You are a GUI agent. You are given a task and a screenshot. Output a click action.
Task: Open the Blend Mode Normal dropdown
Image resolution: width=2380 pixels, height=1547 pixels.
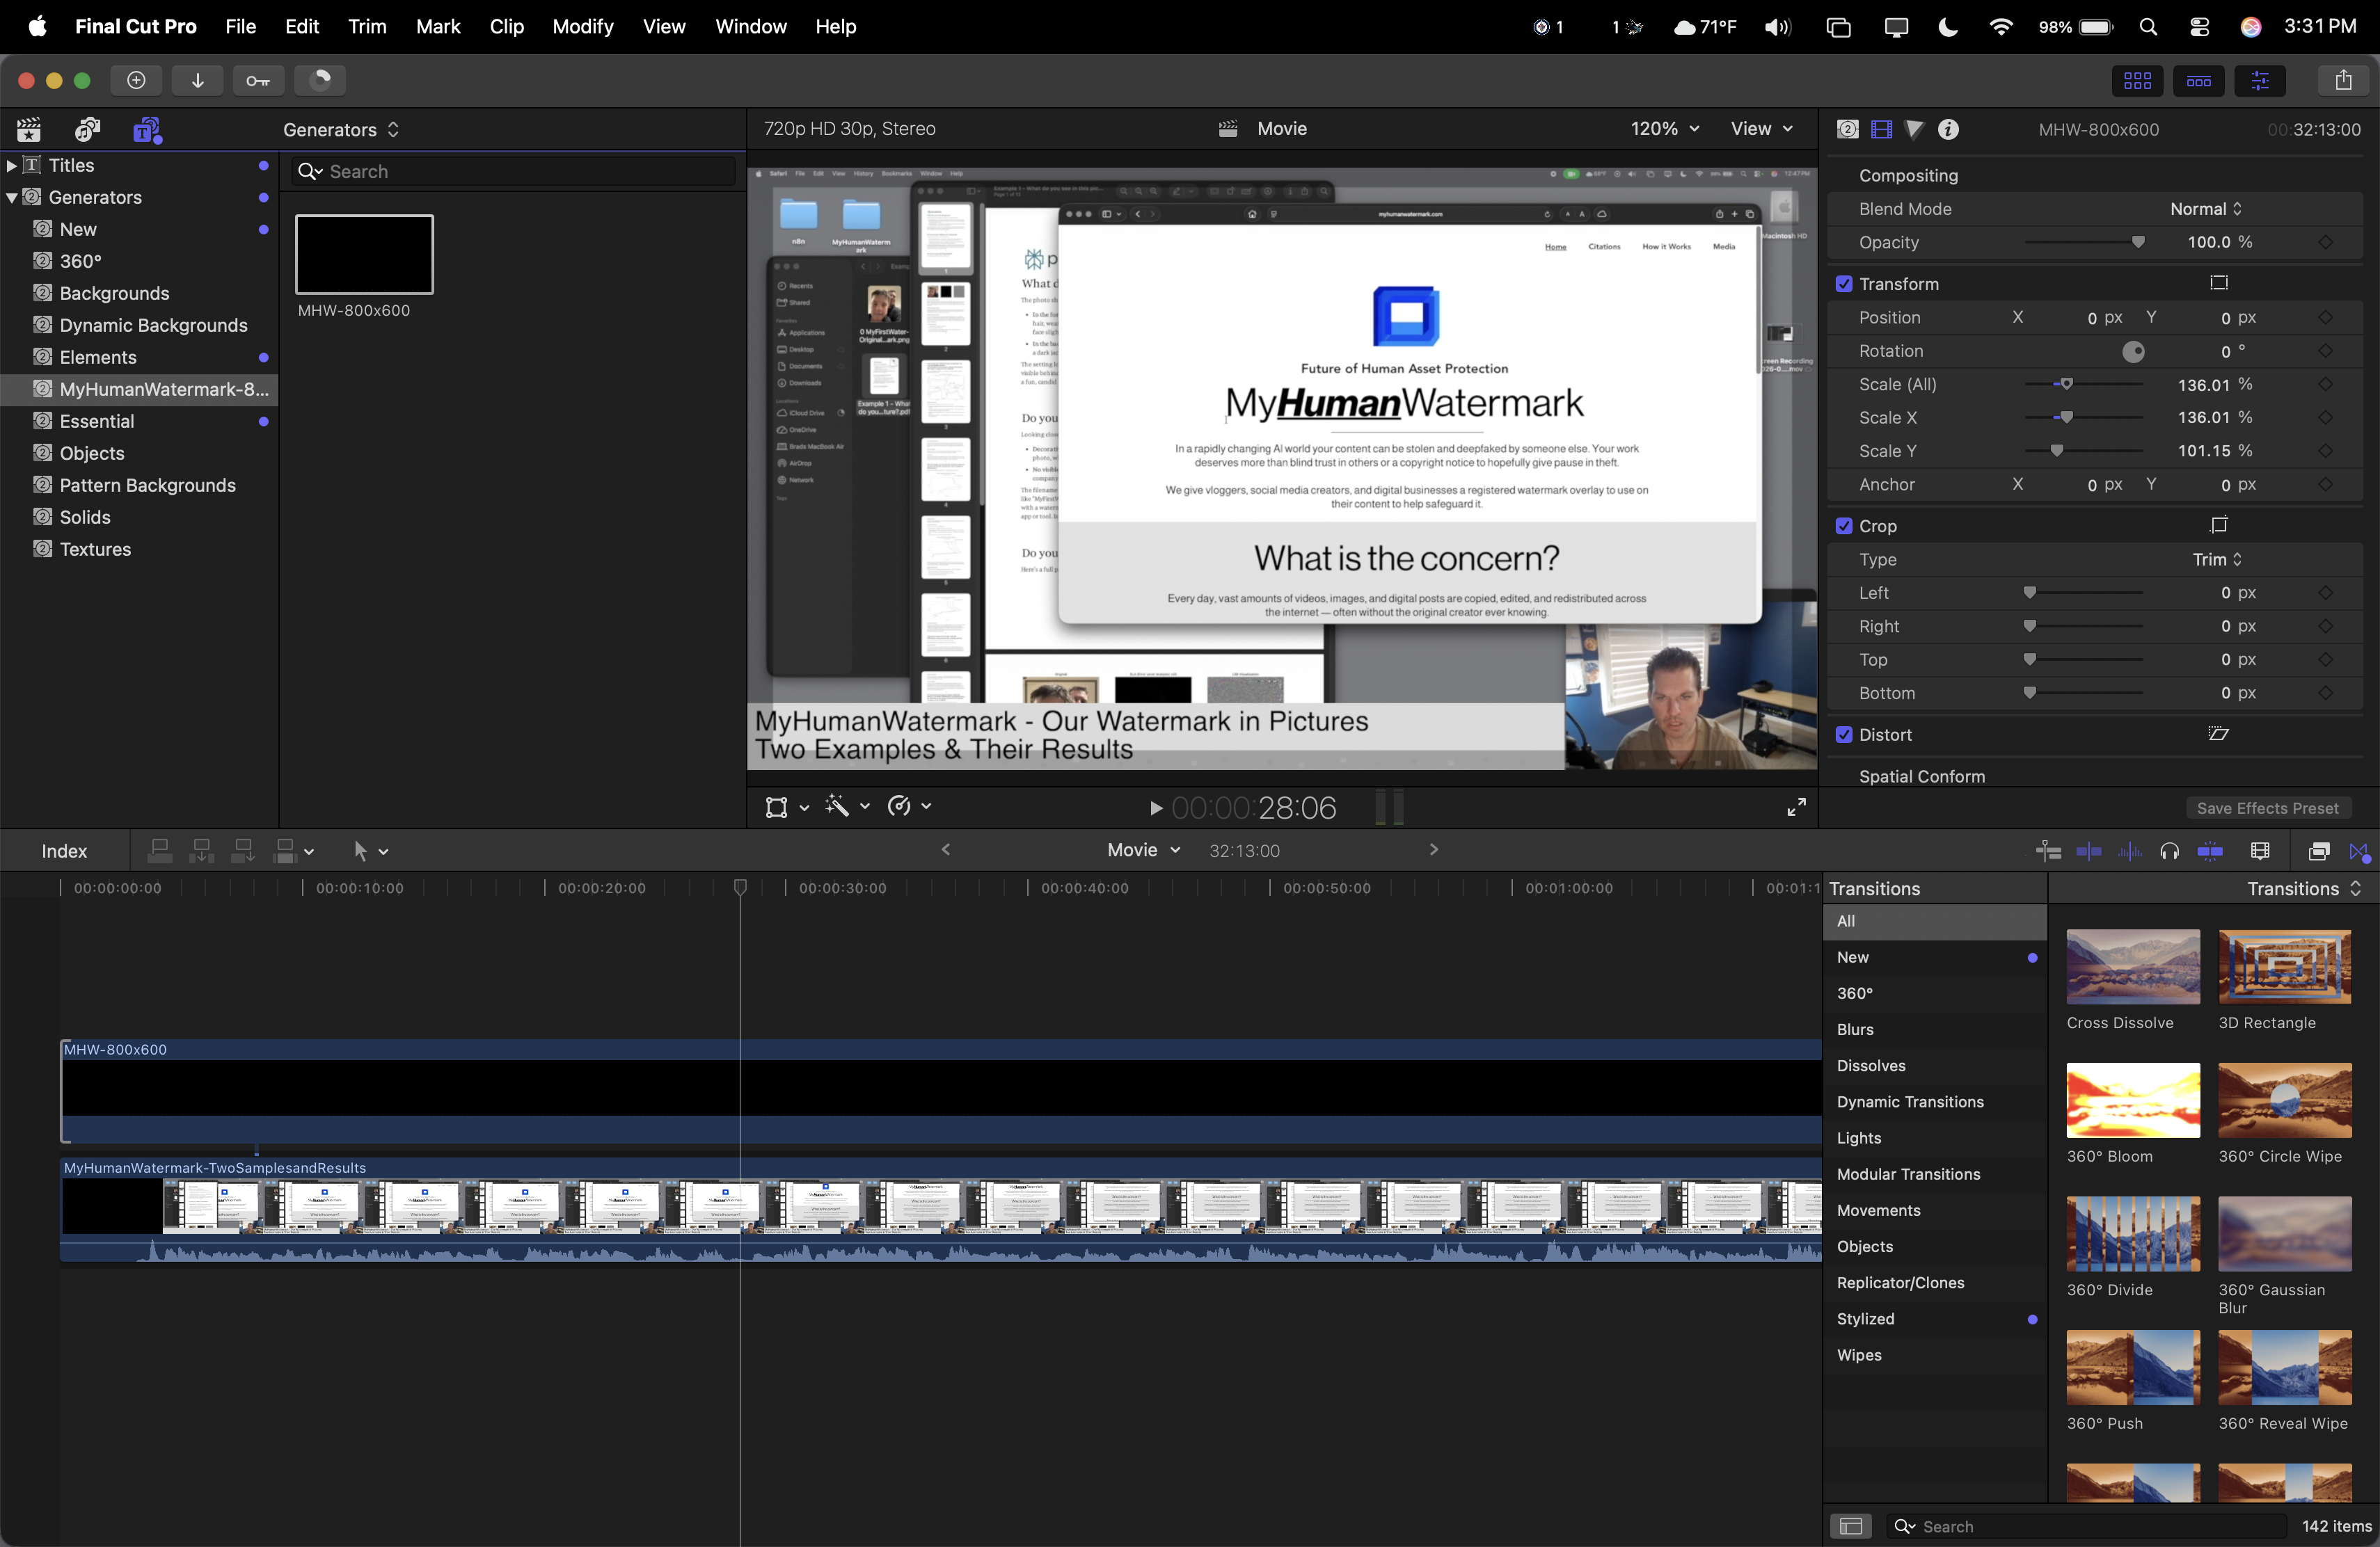[2205, 209]
